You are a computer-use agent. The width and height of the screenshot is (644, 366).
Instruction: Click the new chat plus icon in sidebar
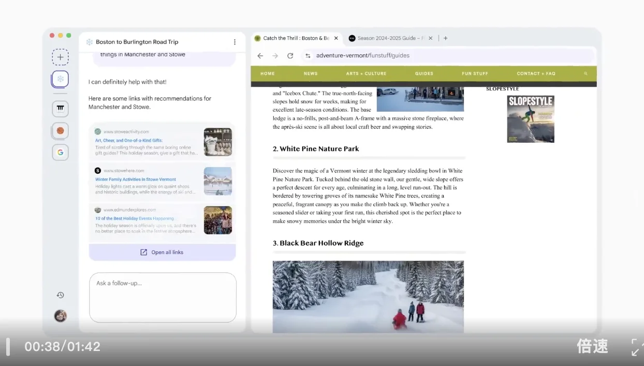[60, 57]
